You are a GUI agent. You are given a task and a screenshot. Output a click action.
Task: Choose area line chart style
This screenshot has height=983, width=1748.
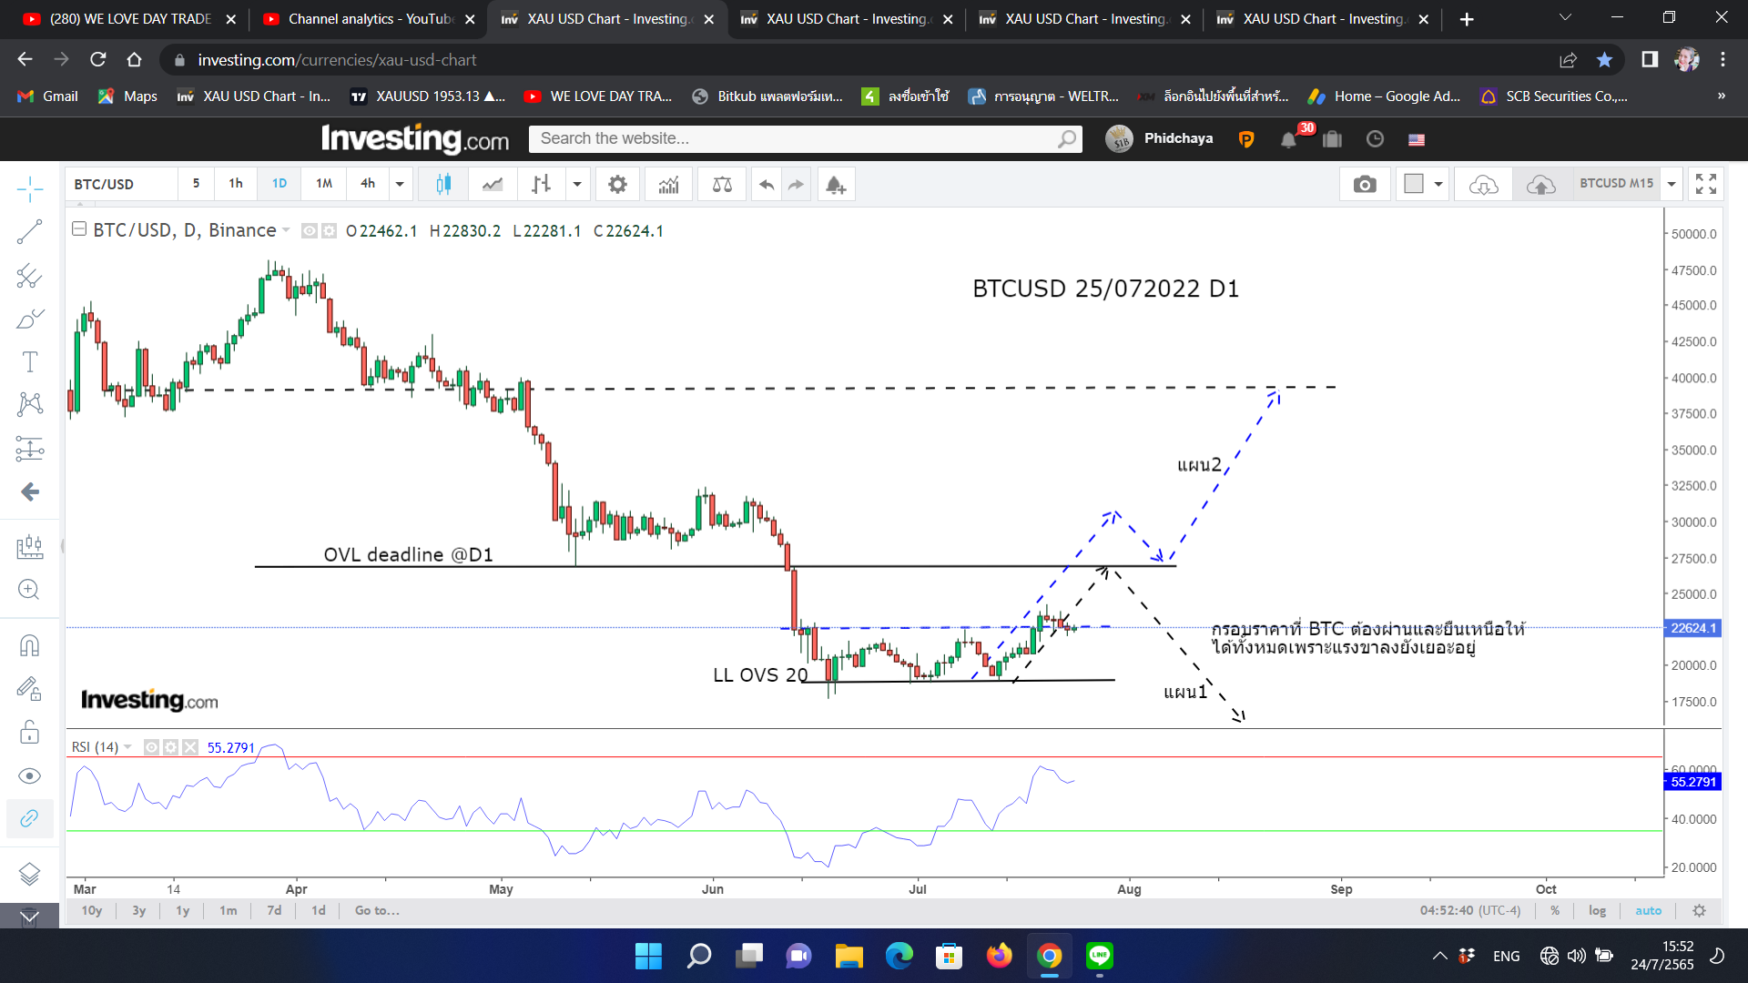493,184
